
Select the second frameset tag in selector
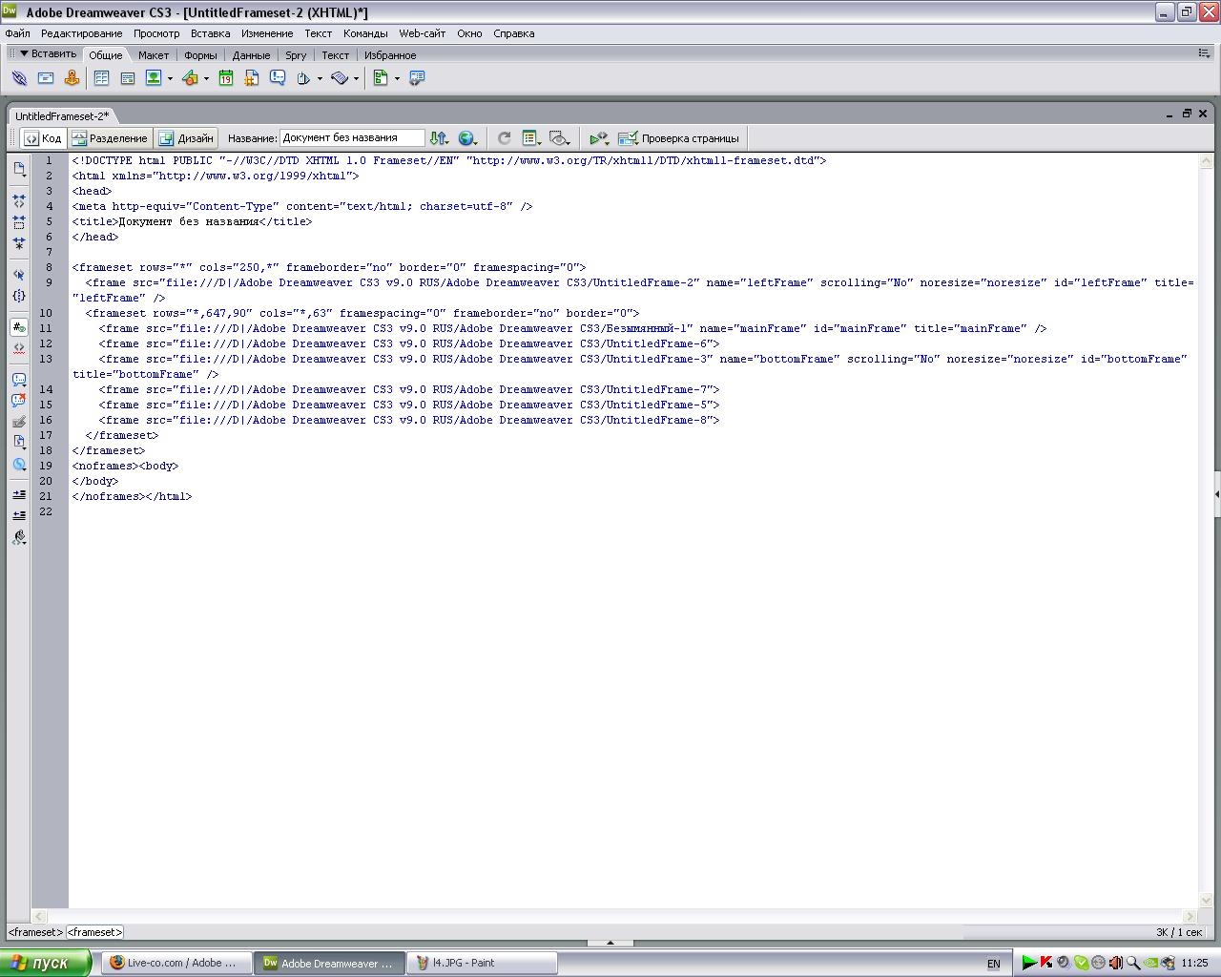(x=94, y=932)
